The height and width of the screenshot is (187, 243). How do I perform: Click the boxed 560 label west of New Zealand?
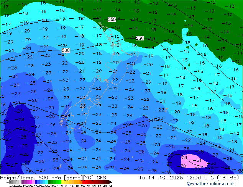pos(66,50)
